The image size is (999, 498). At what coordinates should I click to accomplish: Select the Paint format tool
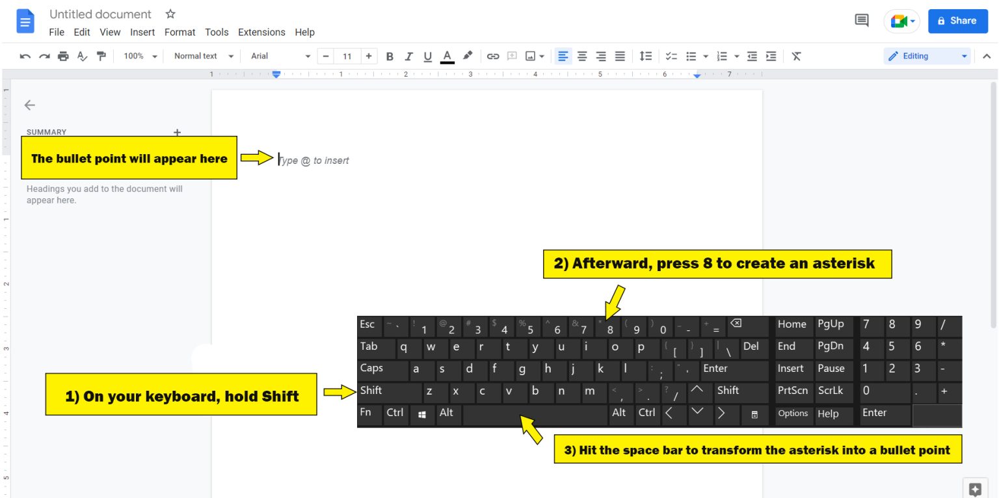tap(101, 56)
